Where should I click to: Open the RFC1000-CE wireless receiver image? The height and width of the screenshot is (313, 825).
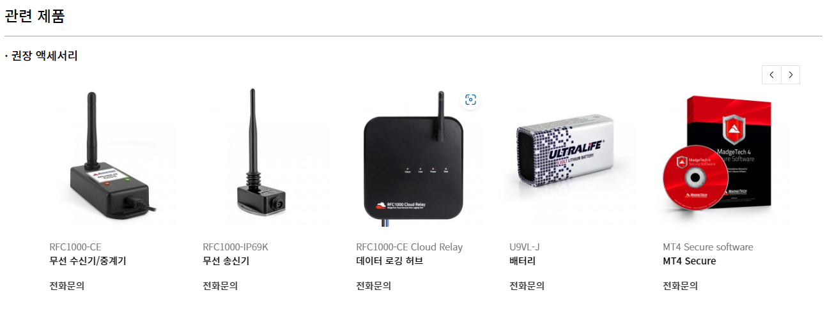113,157
